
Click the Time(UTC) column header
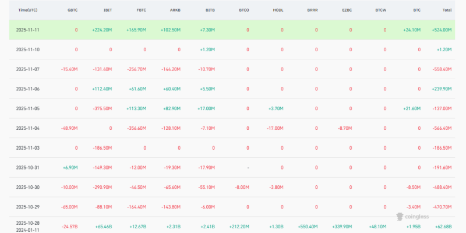[x=29, y=10]
